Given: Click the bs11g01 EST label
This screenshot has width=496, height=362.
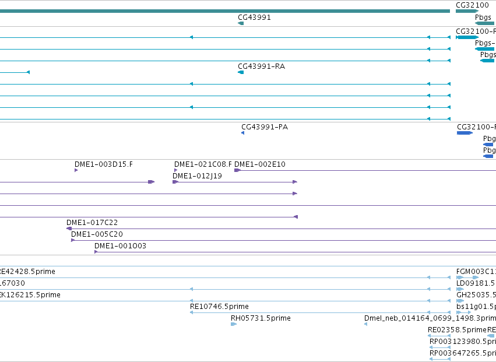Looking at the screenshot, I should coord(476,307).
